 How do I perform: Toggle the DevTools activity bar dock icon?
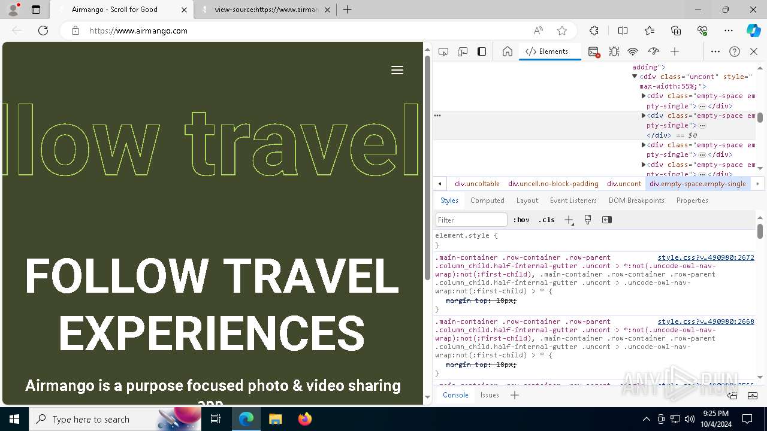point(482,51)
